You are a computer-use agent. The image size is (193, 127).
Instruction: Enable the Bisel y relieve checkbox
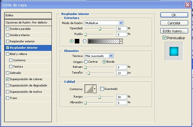(7, 54)
